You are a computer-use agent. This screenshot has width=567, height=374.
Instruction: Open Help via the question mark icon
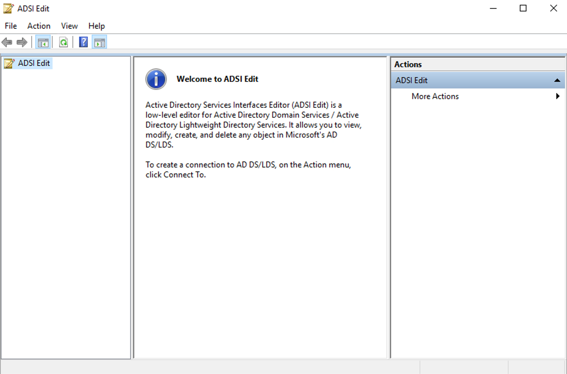83,42
